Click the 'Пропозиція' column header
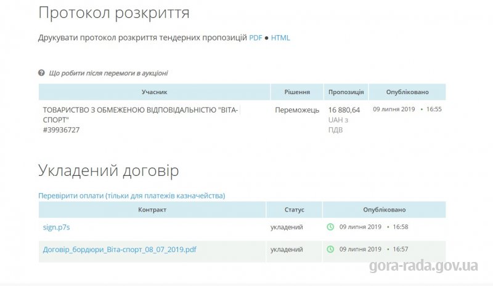493x286 pixels. (x=346, y=92)
